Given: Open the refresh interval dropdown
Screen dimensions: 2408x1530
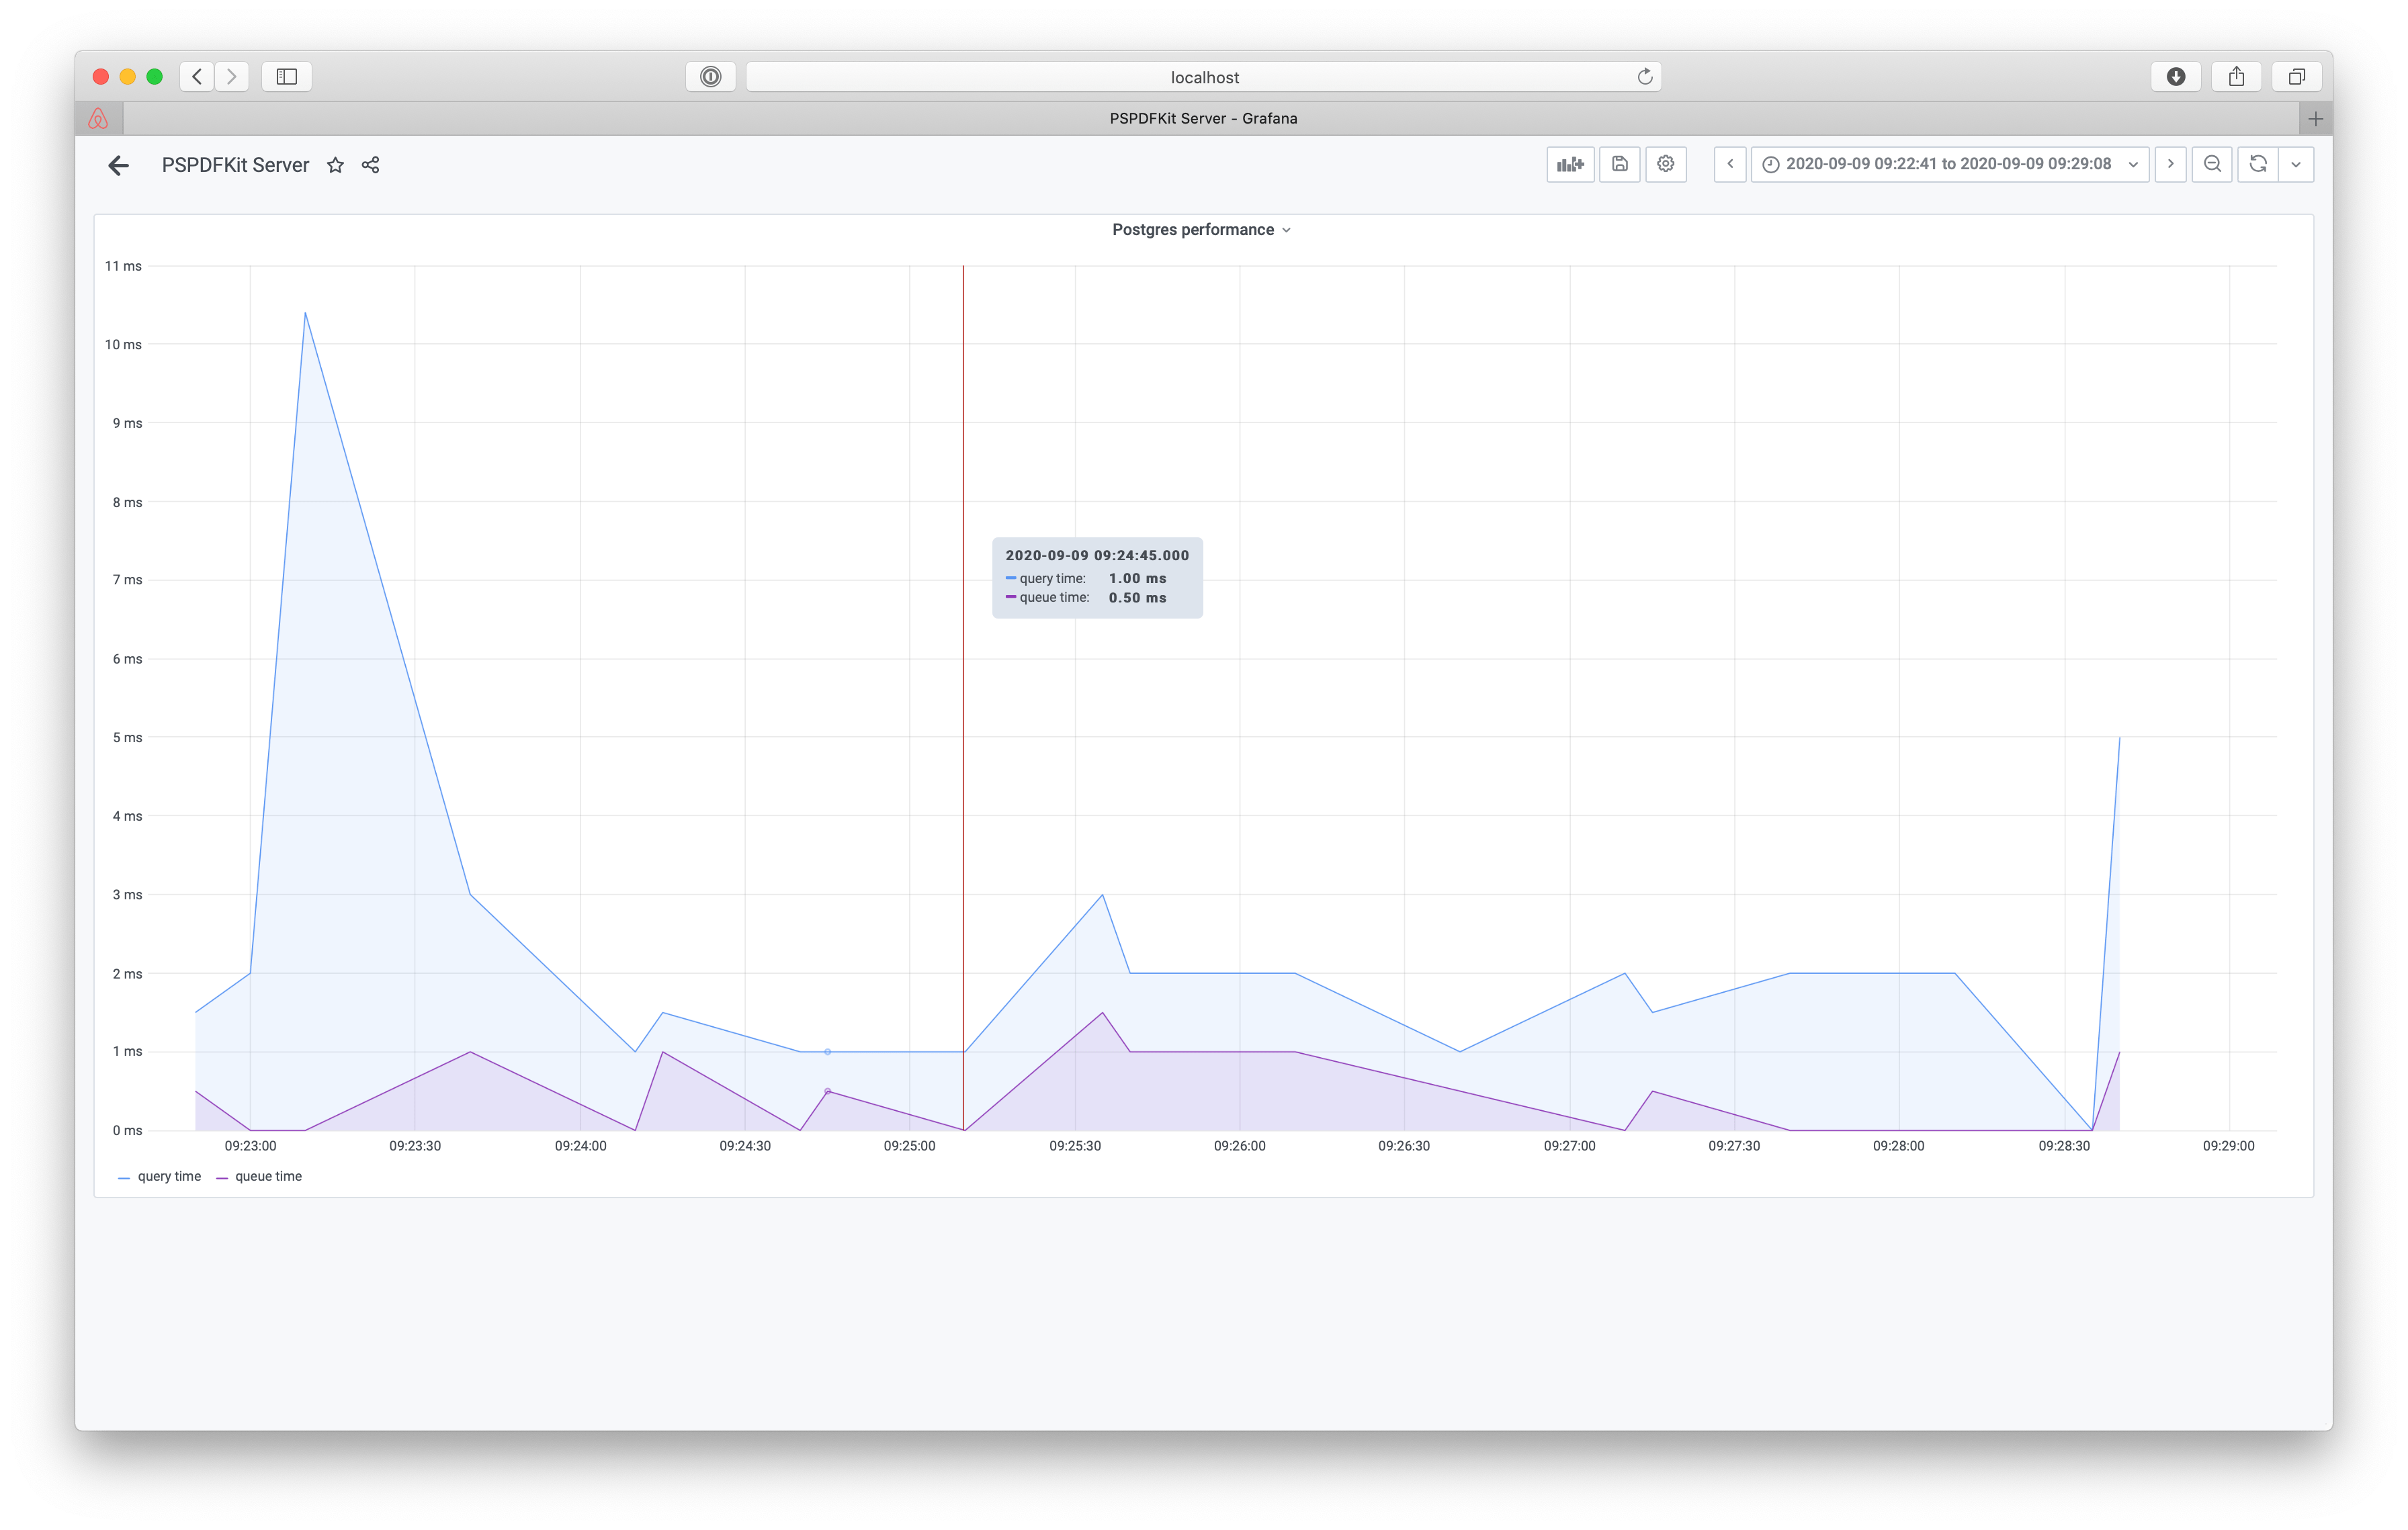Looking at the screenshot, I should coord(2296,164).
